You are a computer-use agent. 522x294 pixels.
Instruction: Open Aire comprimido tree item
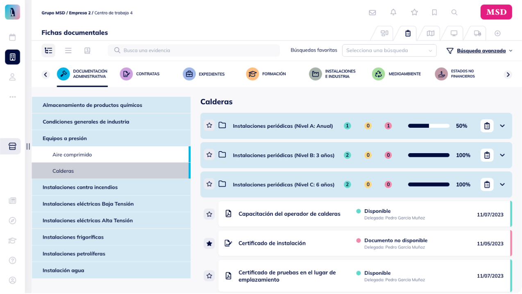point(111,155)
